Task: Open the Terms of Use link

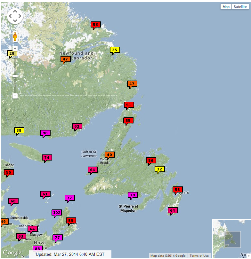Action: [x=199, y=256]
